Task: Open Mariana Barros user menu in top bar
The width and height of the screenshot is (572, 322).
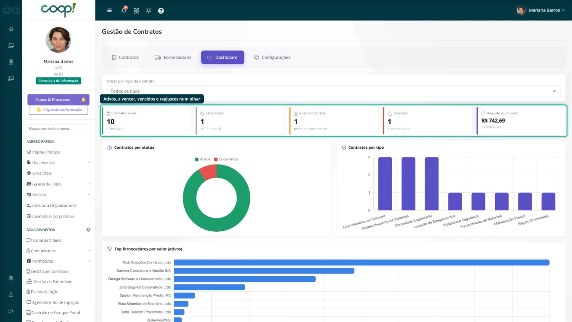Action: tap(541, 10)
